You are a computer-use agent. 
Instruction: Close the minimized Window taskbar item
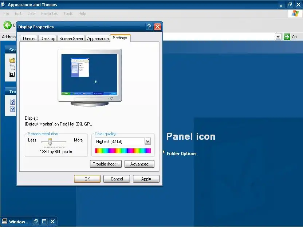52,222
